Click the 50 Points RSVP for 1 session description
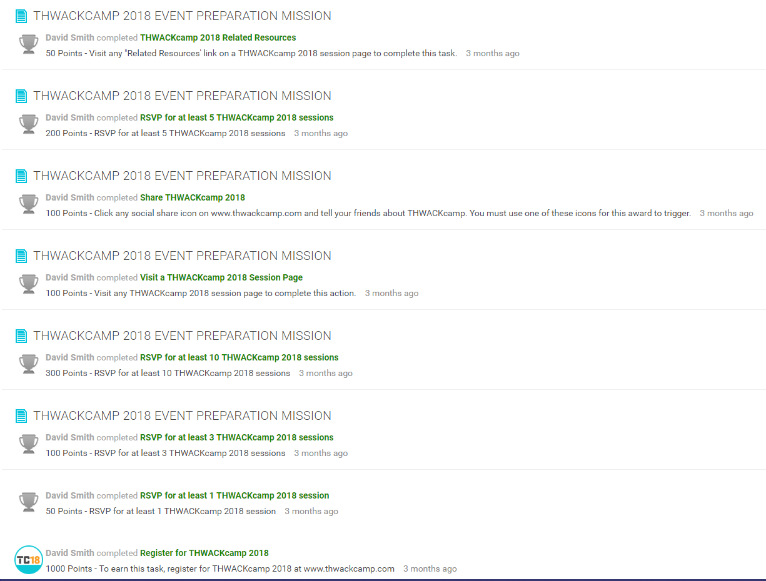The width and height of the screenshot is (766, 581). (161, 512)
